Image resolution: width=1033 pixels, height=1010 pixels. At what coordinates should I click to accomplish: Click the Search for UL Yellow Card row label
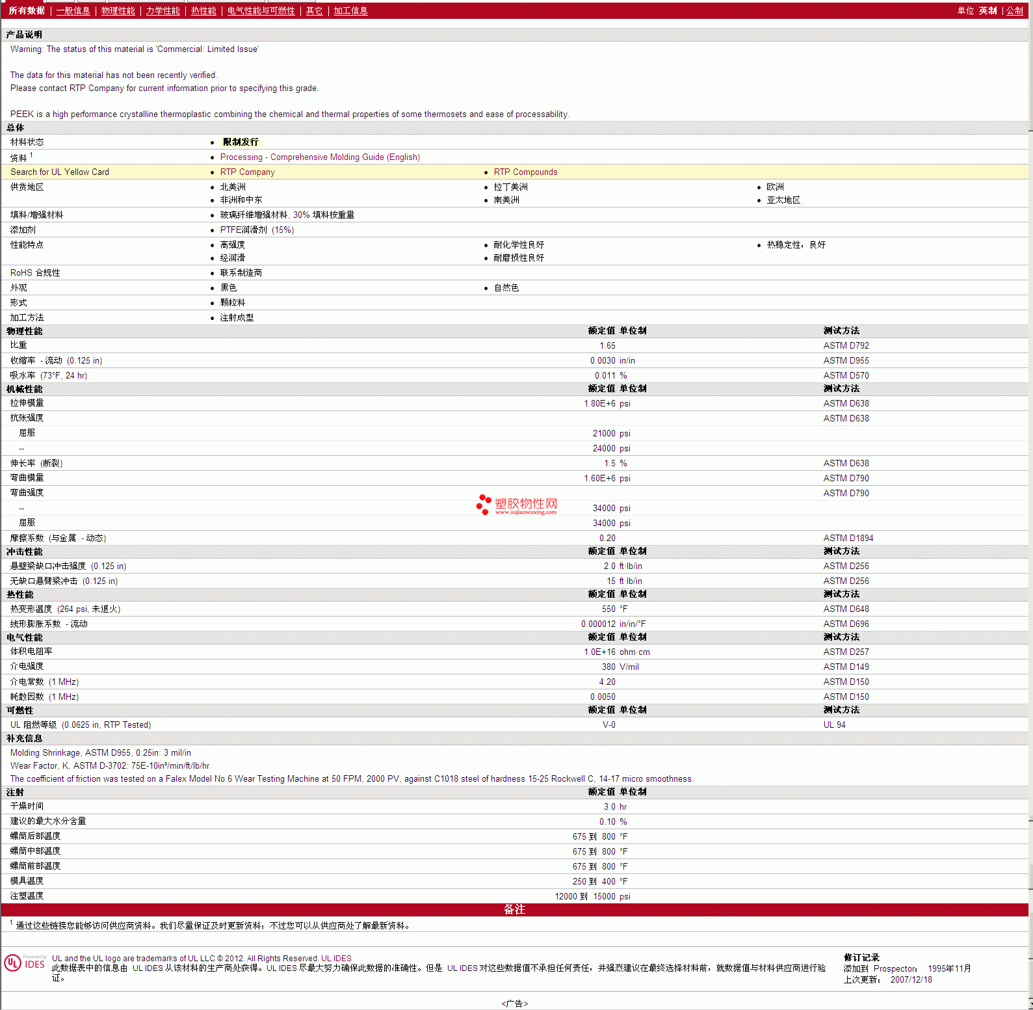tap(60, 172)
